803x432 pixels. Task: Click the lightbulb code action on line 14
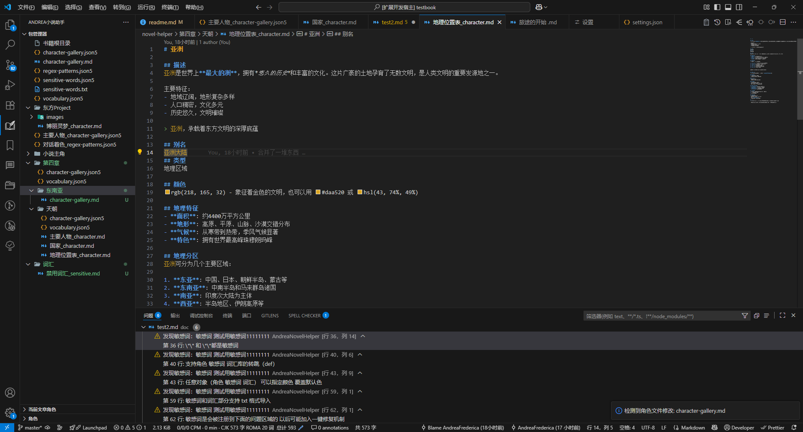click(x=140, y=152)
